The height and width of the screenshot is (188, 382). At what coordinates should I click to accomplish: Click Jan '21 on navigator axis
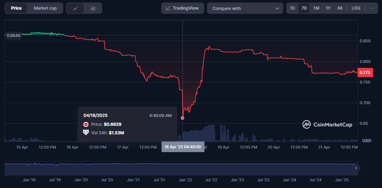pos(133,180)
